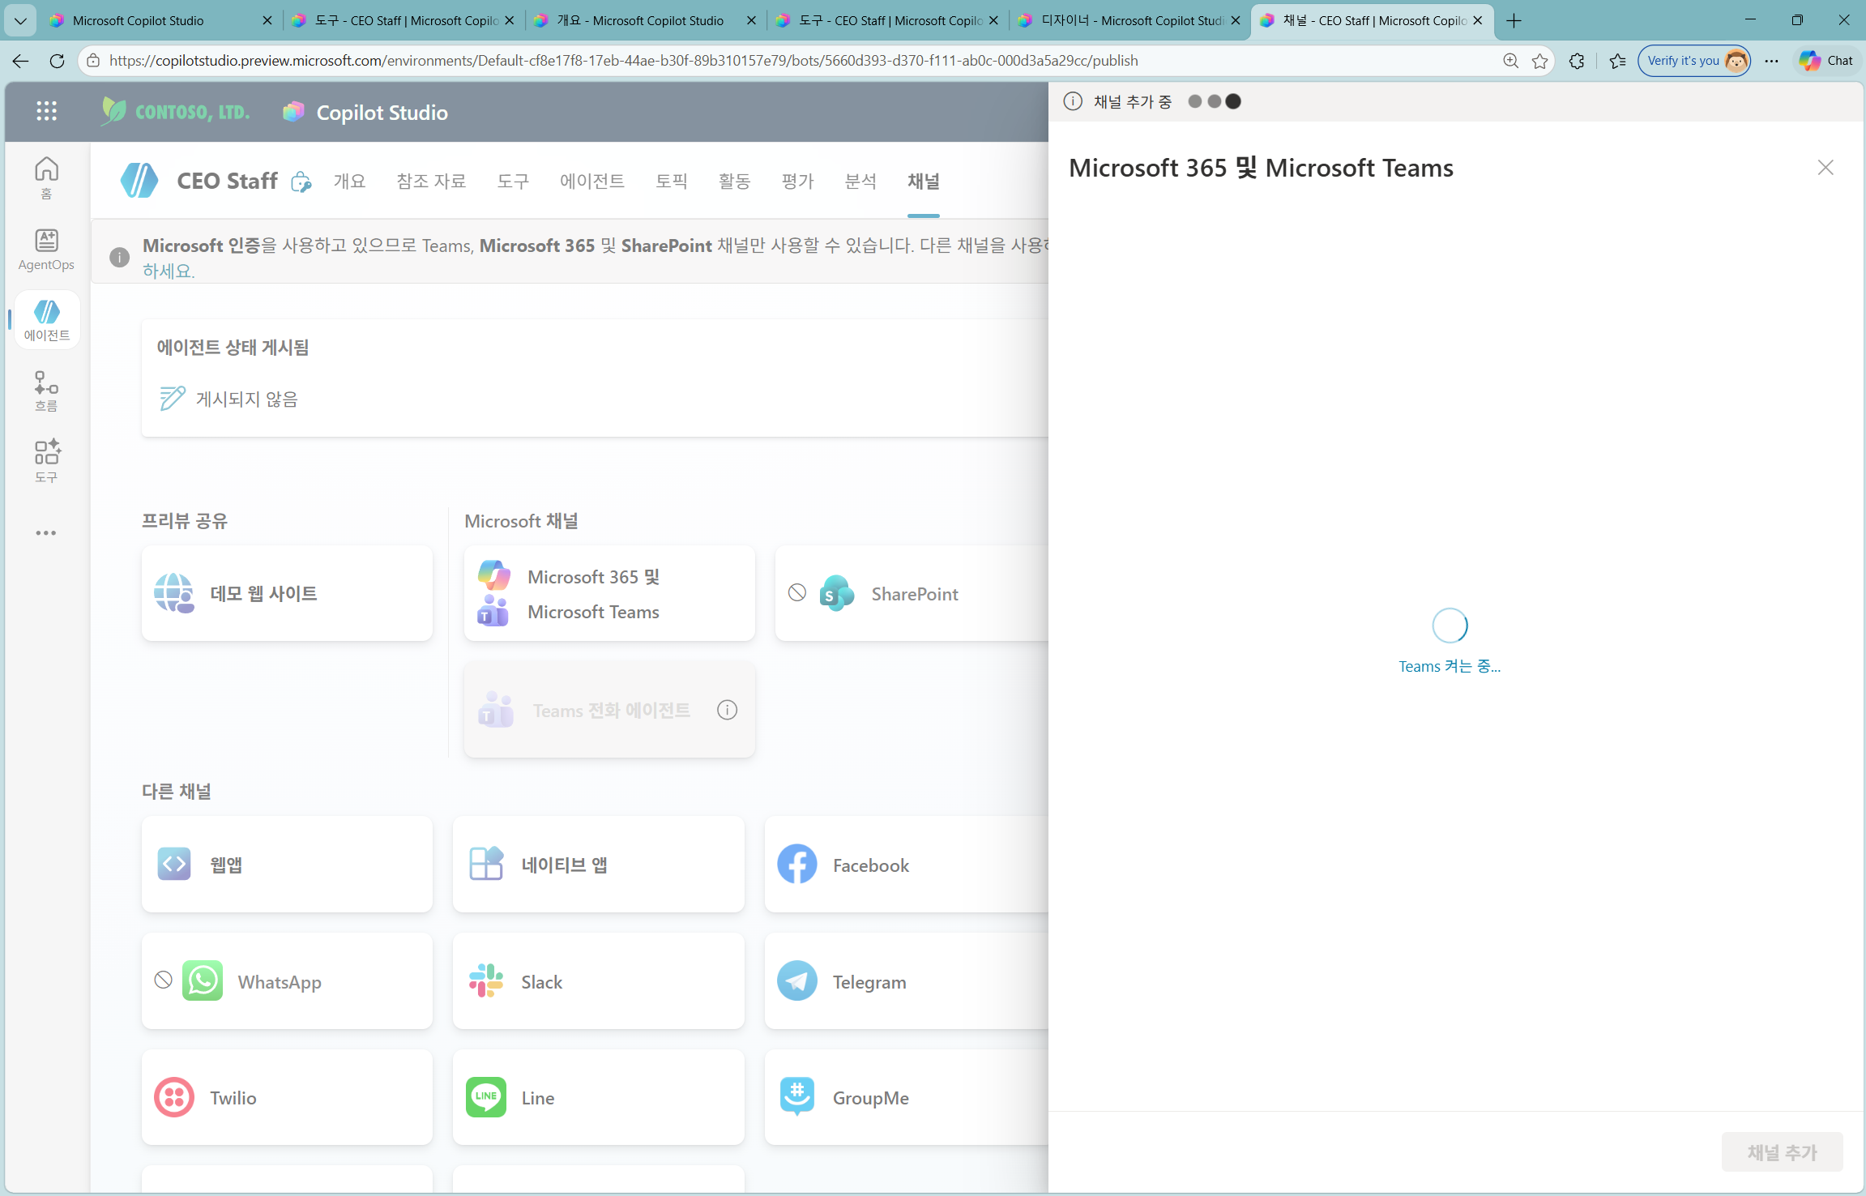This screenshot has height=1196, width=1866.
Task: Open 흐름 flows in the sidebar
Action: click(x=46, y=391)
